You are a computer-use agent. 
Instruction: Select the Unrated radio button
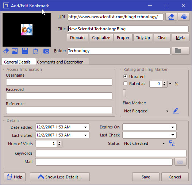pyautogui.click(x=125, y=77)
